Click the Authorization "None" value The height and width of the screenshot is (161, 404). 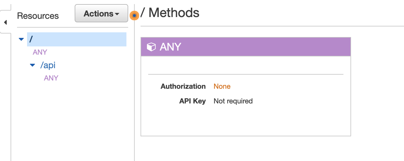tap(222, 86)
